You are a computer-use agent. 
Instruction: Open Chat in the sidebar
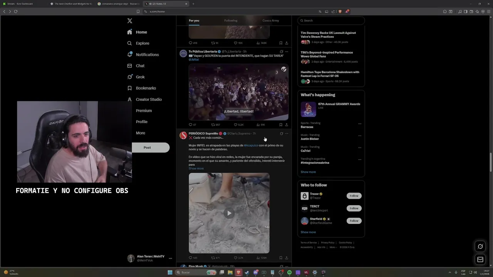click(x=136, y=66)
